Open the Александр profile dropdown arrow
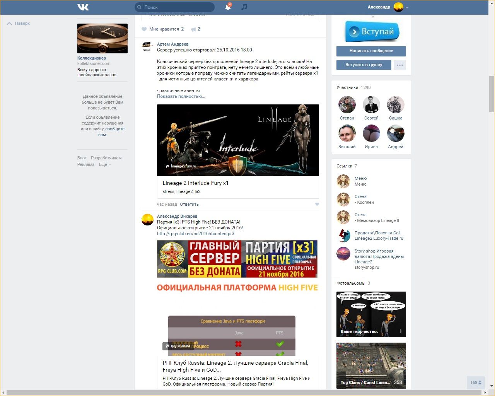 pos(407,7)
